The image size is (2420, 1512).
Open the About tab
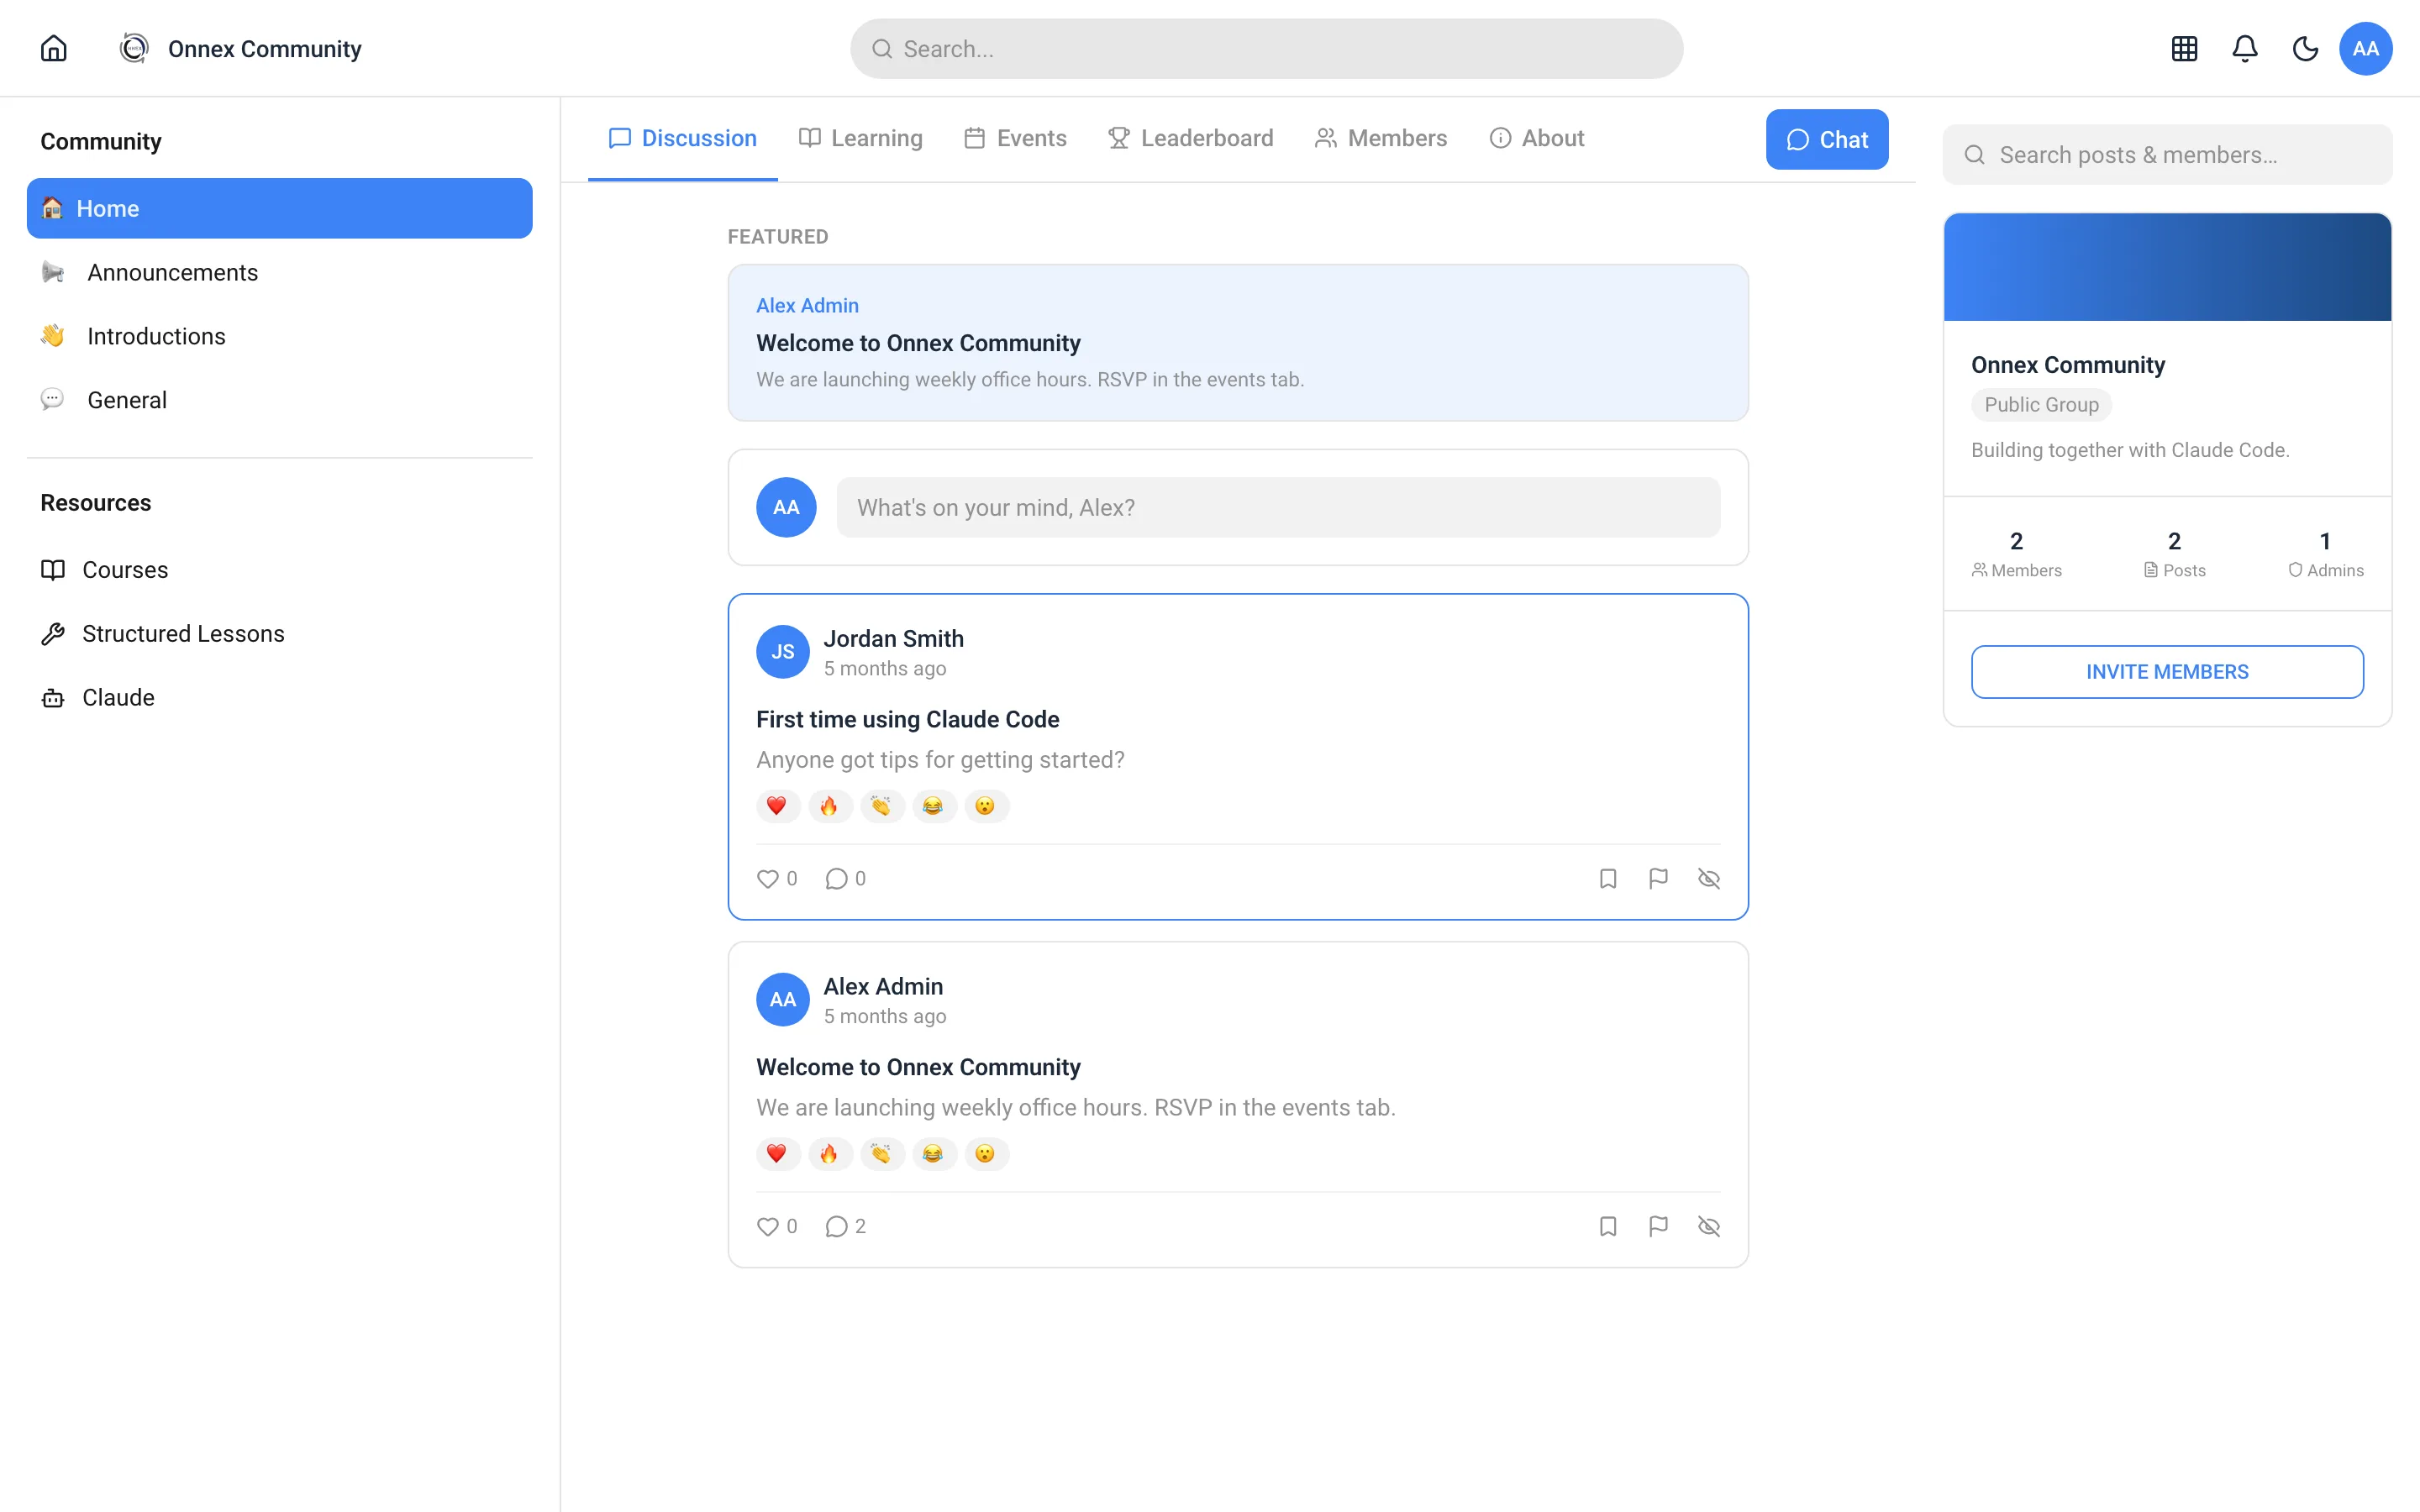coord(1537,138)
